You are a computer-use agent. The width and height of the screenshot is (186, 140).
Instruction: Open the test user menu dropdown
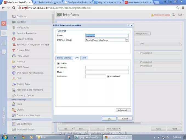181,15
